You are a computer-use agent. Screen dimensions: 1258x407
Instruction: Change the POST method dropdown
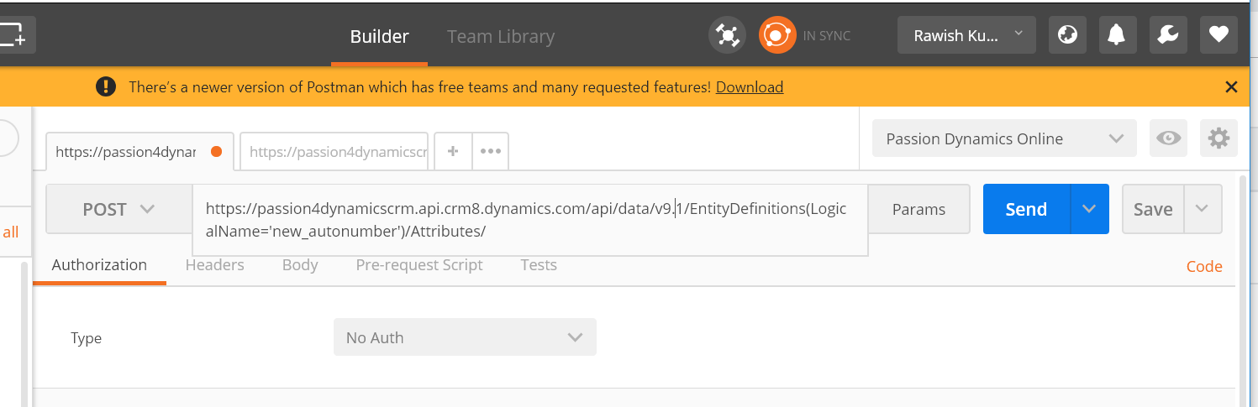click(x=118, y=209)
